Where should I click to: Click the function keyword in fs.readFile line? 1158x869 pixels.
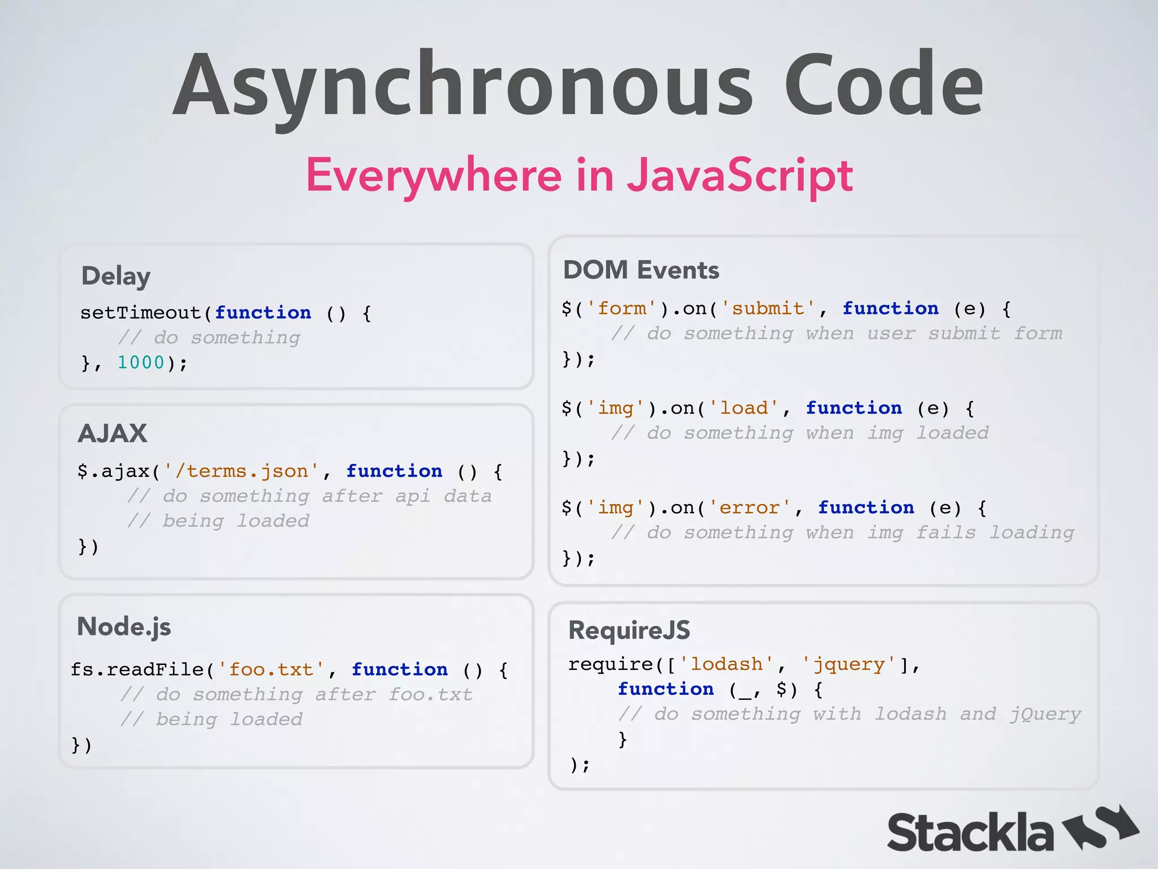pos(400,670)
